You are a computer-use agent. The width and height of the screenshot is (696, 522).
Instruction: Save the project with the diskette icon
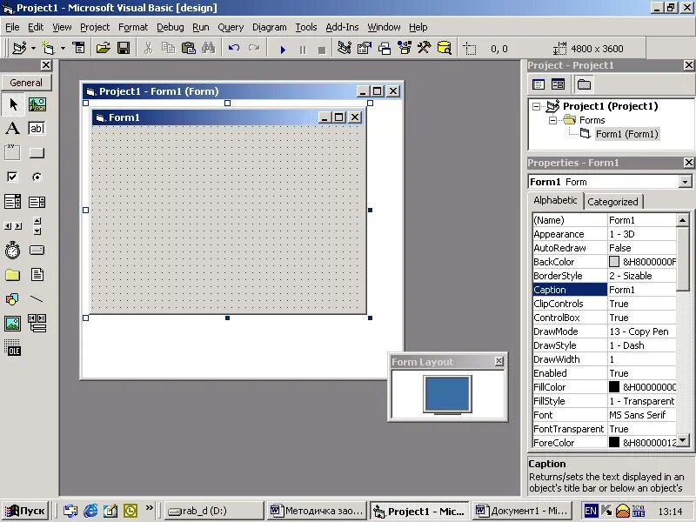(x=124, y=48)
